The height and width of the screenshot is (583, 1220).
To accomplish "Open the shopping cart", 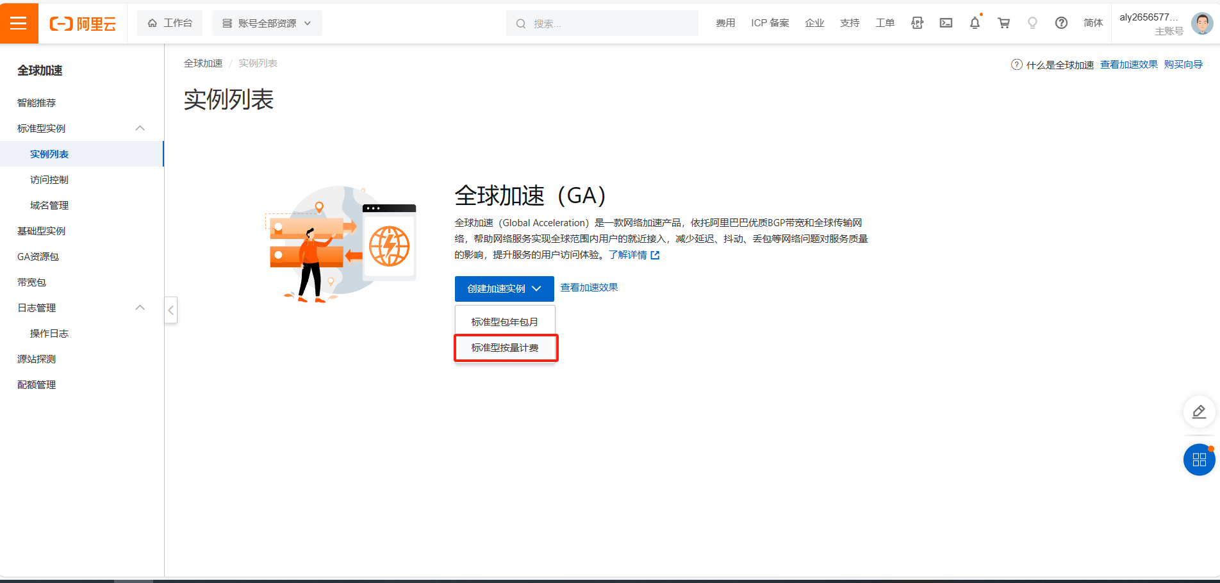I will click(1003, 23).
